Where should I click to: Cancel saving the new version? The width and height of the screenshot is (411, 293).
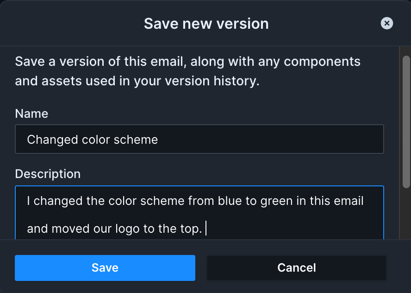(x=297, y=268)
